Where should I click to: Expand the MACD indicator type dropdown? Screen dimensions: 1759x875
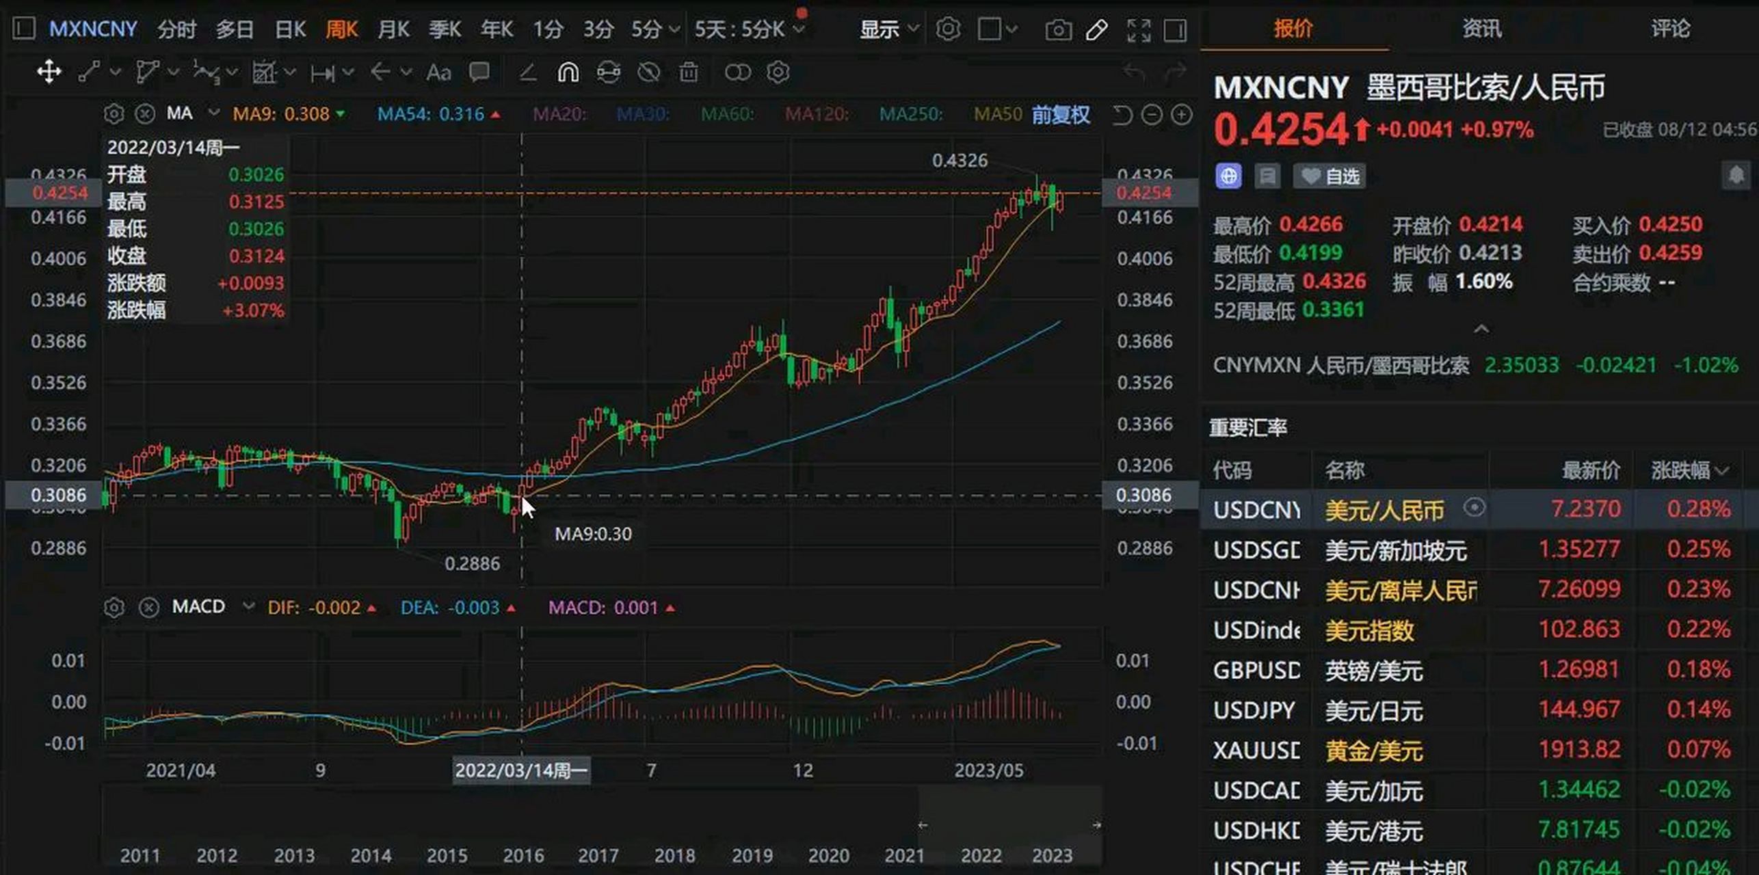click(248, 606)
